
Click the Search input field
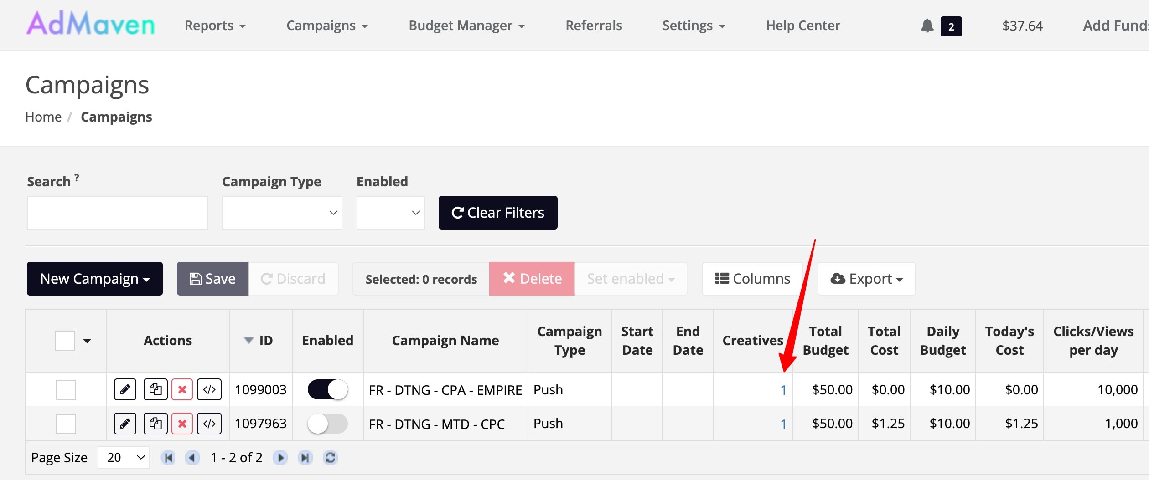click(x=117, y=213)
